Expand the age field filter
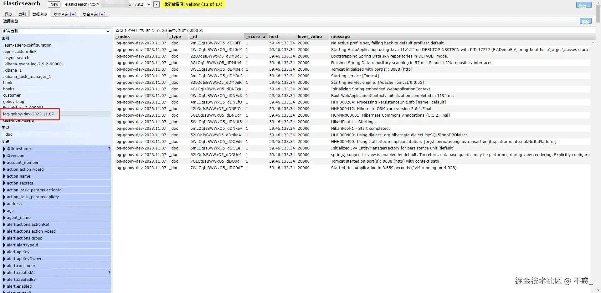 tap(56, 211)
